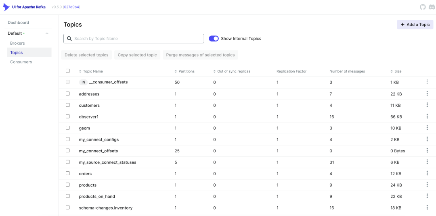Sort topics by Size column

398,71
